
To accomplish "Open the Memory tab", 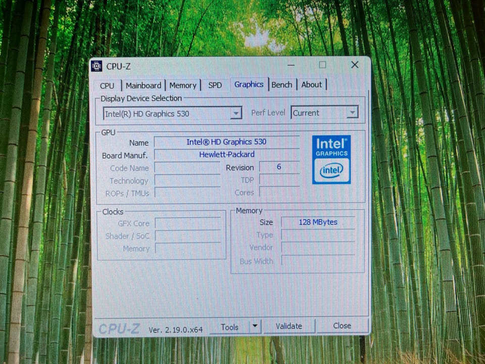I will click(x=183, y=85).
